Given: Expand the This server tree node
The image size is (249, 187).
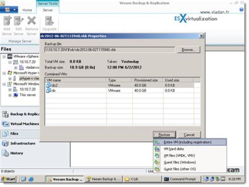Looking at the screenshot, I should (10, 95).
